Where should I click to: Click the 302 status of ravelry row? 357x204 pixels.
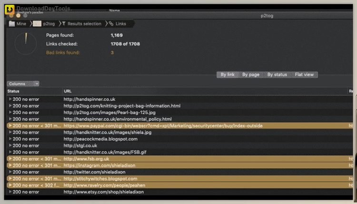click(x=36, y=185)
